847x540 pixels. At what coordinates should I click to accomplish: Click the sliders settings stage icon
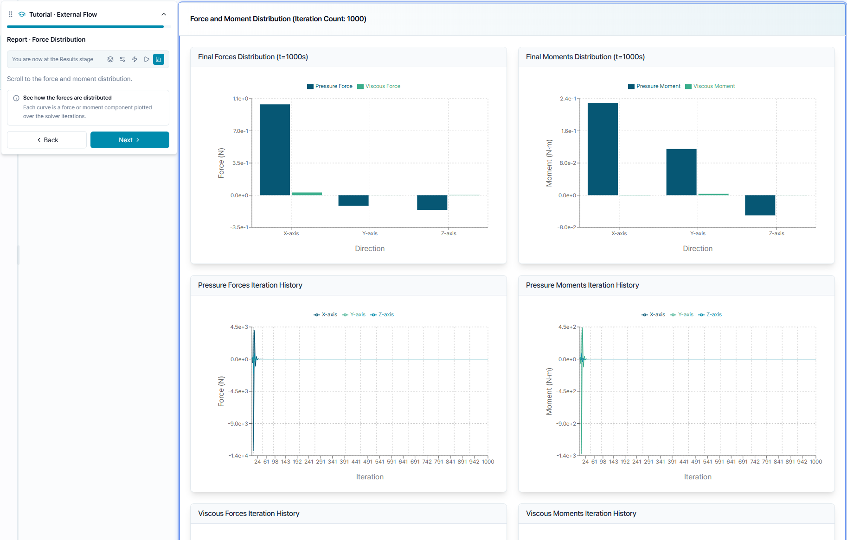point(122,59)
